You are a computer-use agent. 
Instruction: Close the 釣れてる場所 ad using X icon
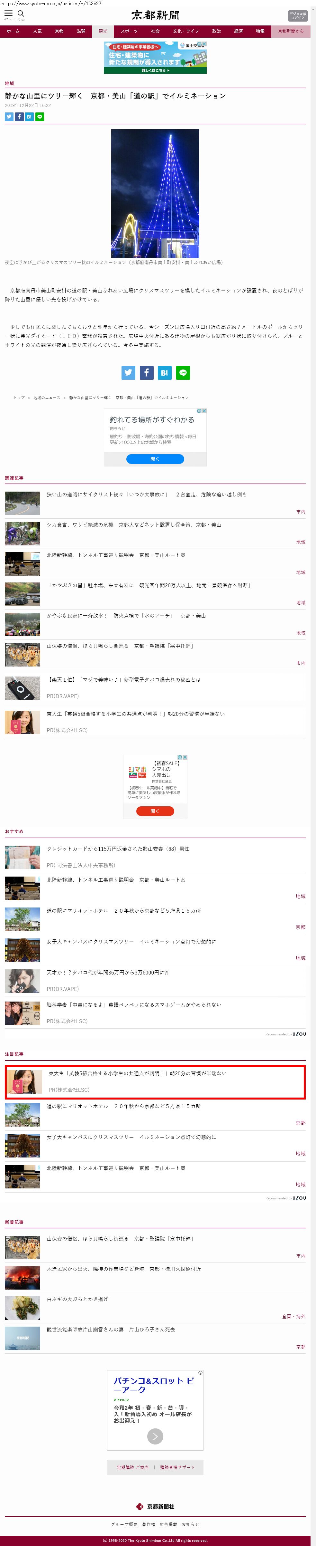pyautogui.click(x=204, y=411)
